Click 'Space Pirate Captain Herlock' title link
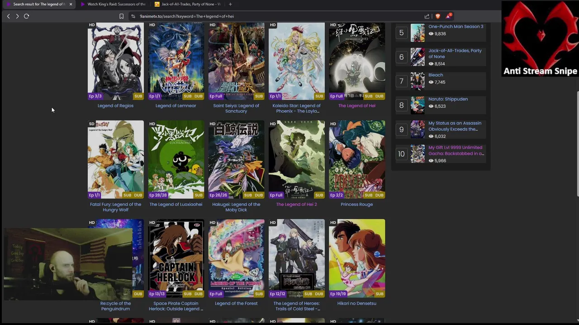 pos(176,306)
